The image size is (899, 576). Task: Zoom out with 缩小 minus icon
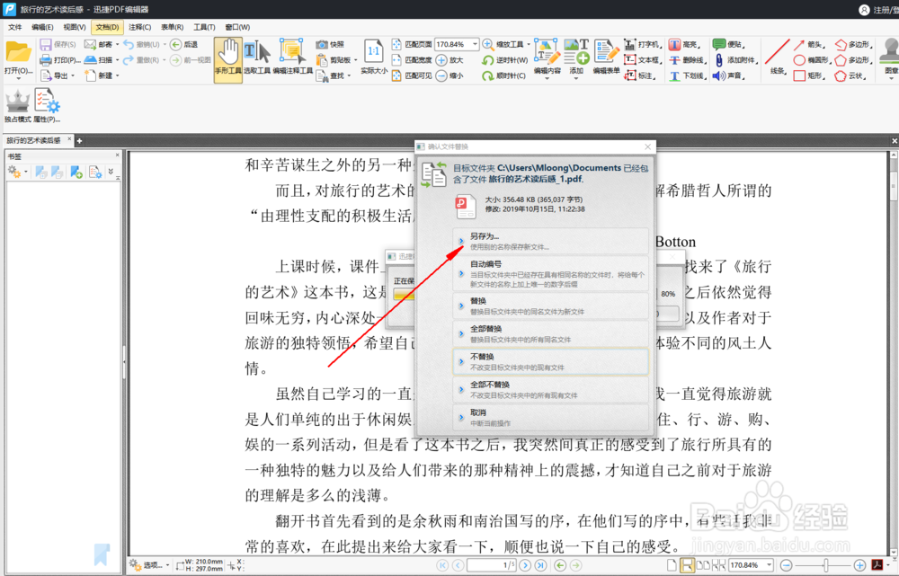coord(449,75)
